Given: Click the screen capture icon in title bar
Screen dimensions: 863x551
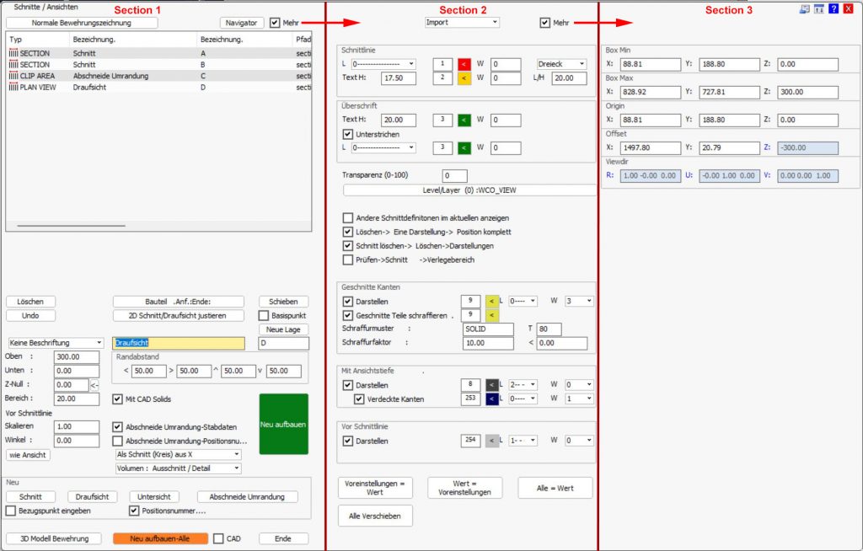Looking at the screenshot, I should click(804, 8).
